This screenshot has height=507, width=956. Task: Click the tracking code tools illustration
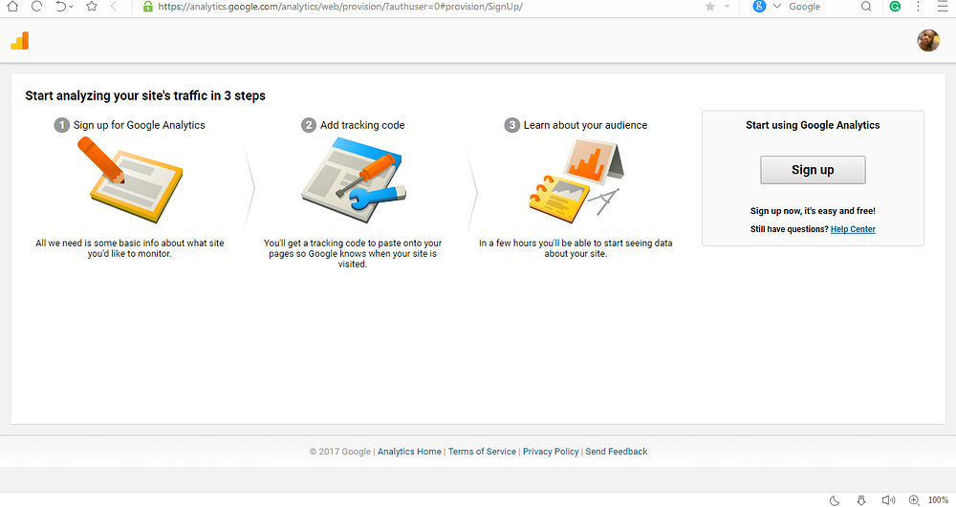coord(354,180)
